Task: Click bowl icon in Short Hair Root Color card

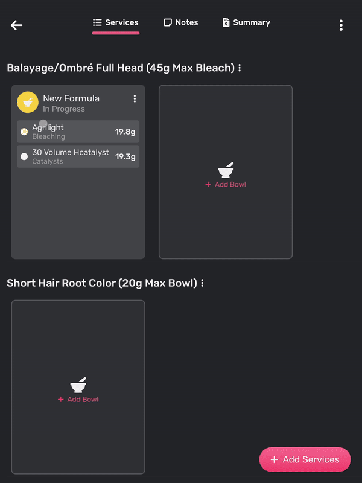Action: tap(78, 385)
